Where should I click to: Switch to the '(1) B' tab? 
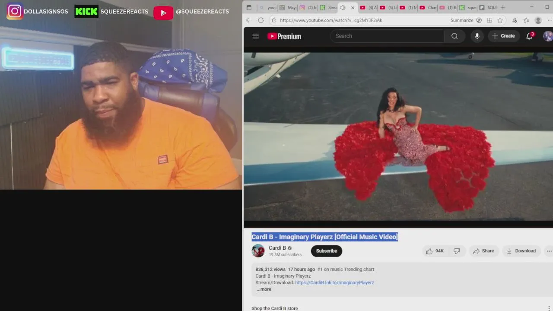(448, 8)
